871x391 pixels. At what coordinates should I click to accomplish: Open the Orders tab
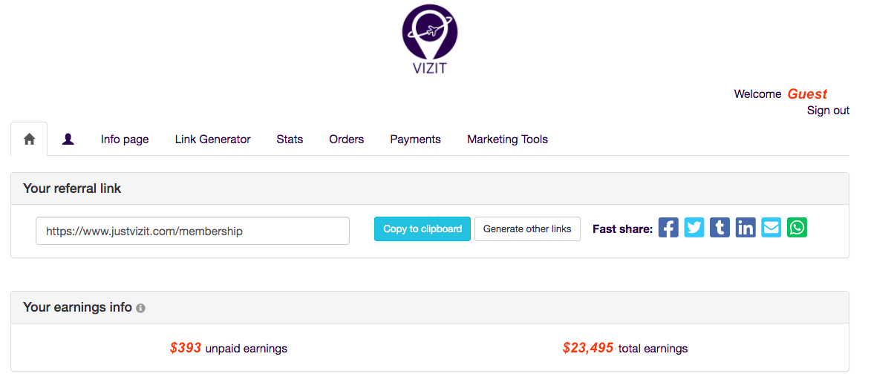point(347,139)
